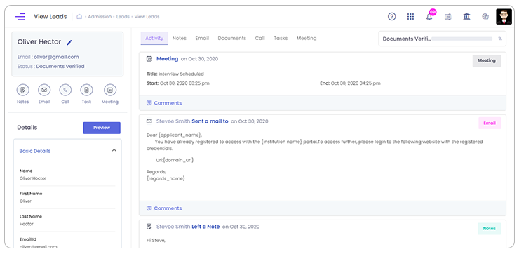Viewport: 519px width, 254px height.
Task: Click the Call quick action icon
Action: tap(65, 90)
